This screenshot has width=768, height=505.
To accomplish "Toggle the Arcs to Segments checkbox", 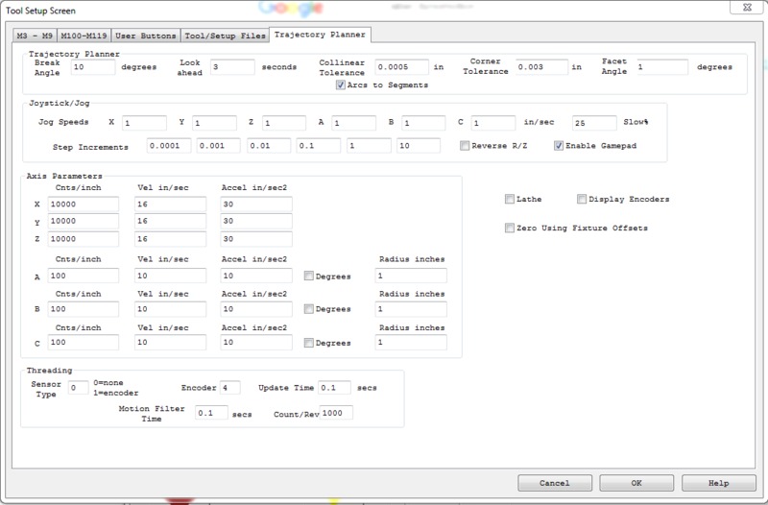I will click(341, 84).
